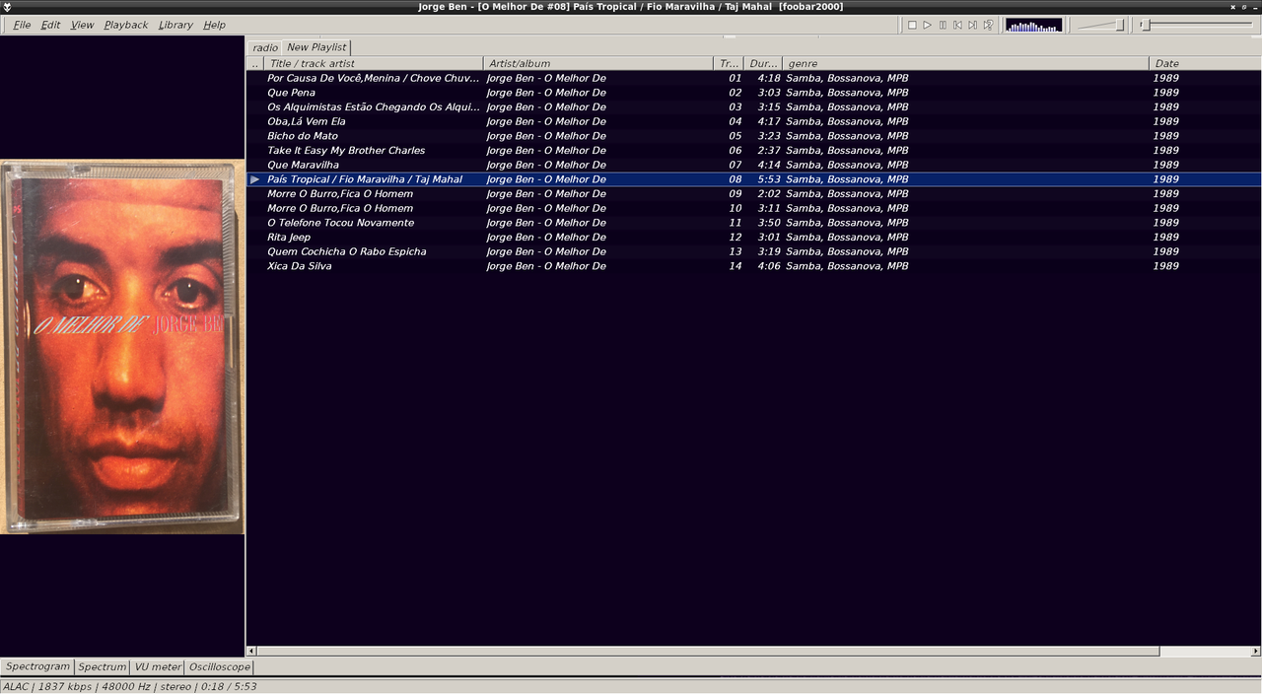Click the playlist horizontal scrollbar thumb
The width and height of the screenshot is (1262, 694).
[x=708, y=651]
